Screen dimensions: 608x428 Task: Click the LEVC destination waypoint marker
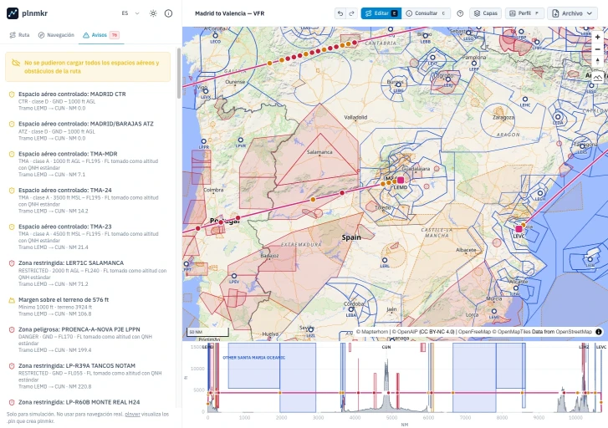coord(519,229)
